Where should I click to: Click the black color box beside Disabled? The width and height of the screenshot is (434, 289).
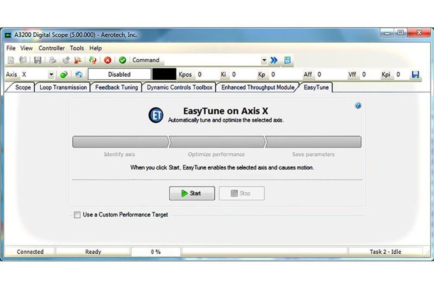(164, 74)
